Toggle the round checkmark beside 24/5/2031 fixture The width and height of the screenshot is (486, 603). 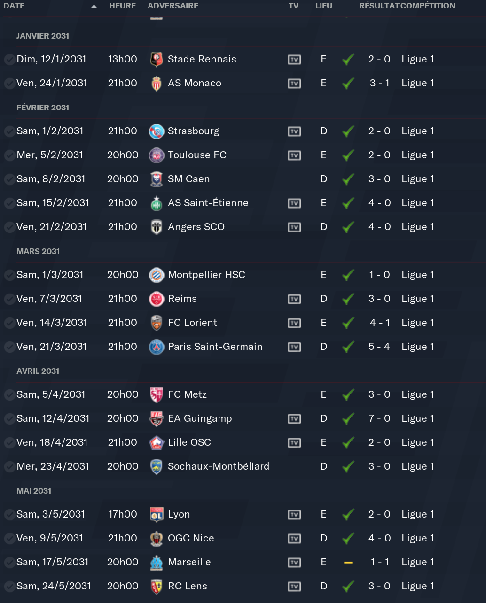point(9,587)
